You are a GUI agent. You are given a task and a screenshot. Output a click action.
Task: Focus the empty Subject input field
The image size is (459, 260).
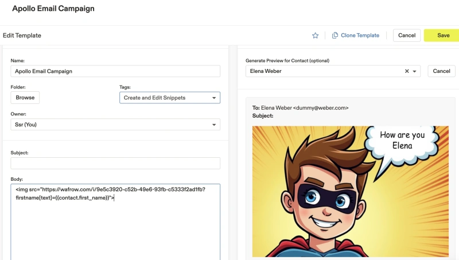click(115, 163)
